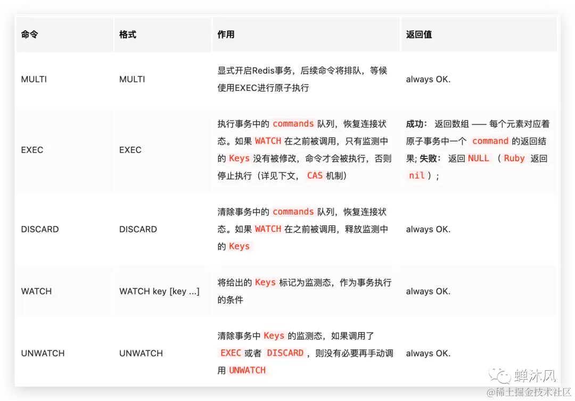Click the WATCH keyword highlighted in red
The height and width of the screenshot is (401, 575).
click(268, 140)
